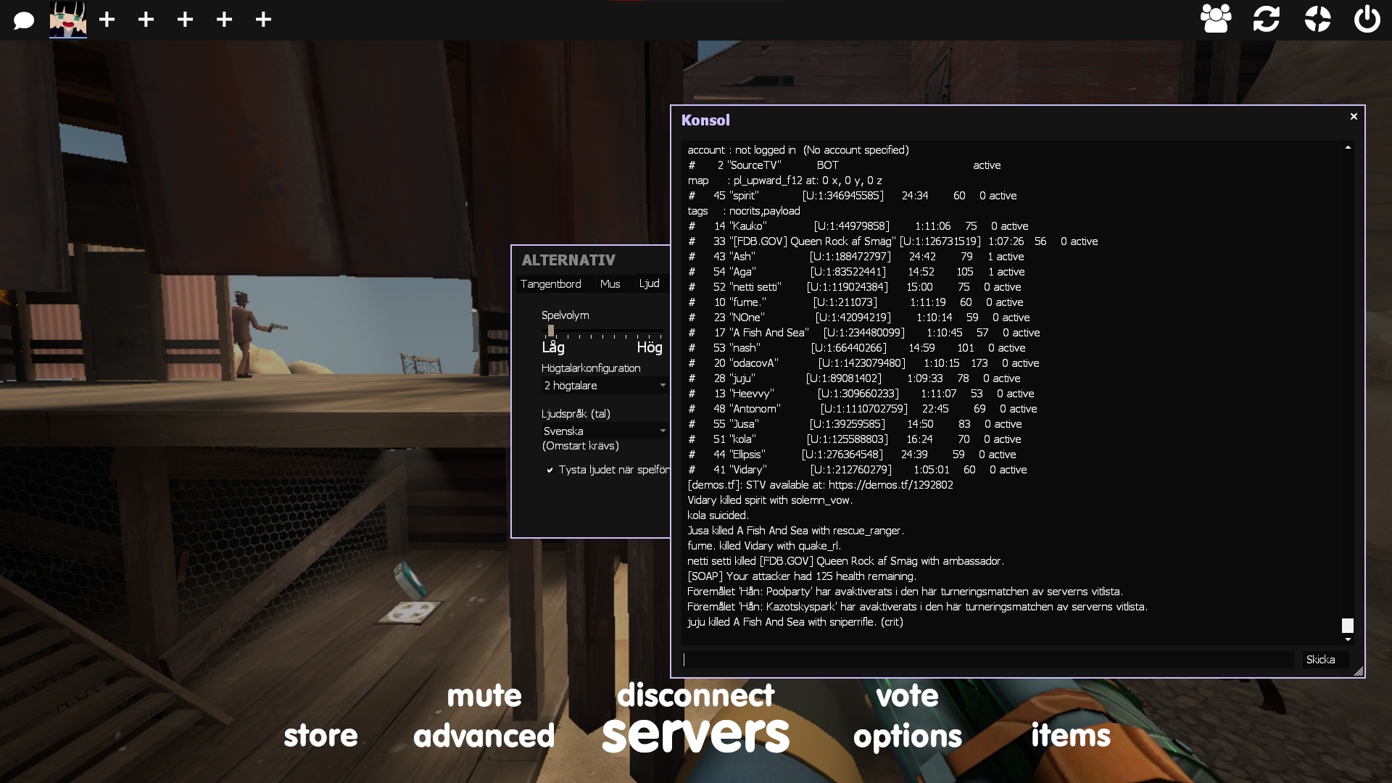The height and width of the screenshot is (783, 1392).
Task: Open the friends group icon
Action: pyautogui.click(x=1216, y=19)
